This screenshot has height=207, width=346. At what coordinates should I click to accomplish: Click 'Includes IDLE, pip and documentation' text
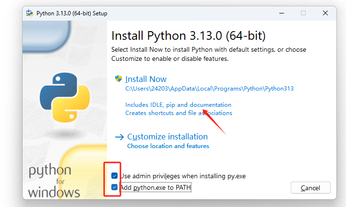pos(179,105)
